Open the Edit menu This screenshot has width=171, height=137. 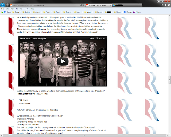[x=7, y=9]
